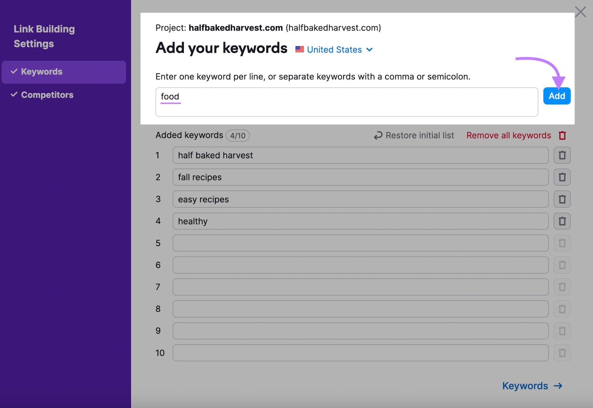Click the trash icon beside Remove all keywords

[562, 136]
